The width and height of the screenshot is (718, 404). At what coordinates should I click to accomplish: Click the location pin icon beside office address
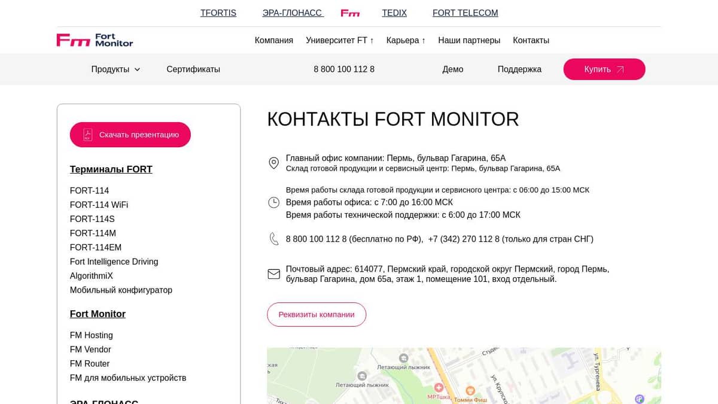273,163
